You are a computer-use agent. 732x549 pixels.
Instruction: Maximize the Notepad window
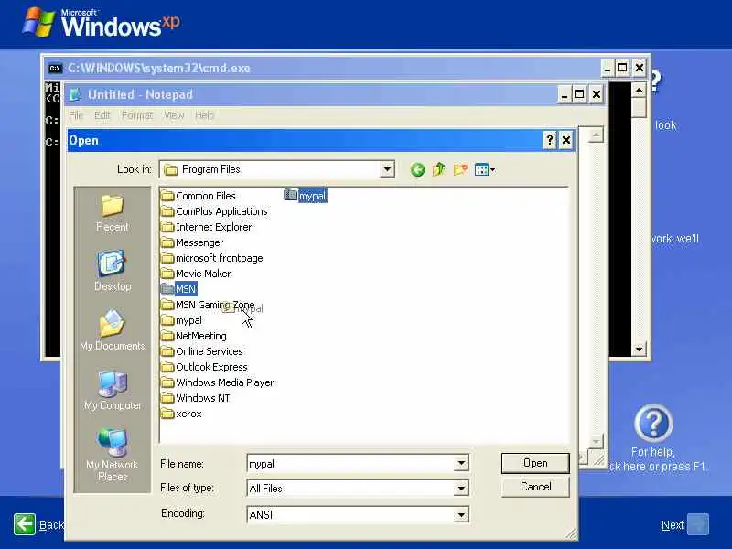click(579, 95)
